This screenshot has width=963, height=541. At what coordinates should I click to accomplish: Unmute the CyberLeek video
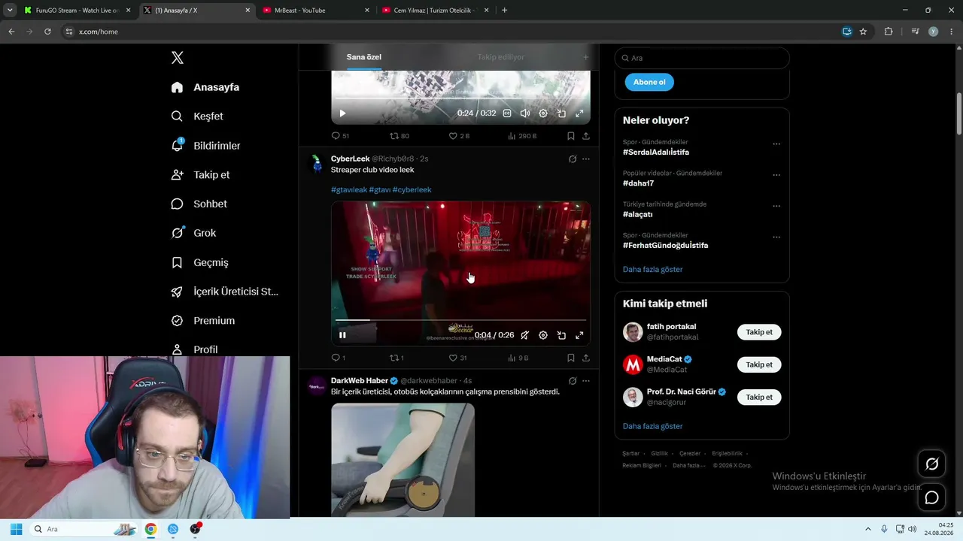pyautogui.click(x=525, y=335)
